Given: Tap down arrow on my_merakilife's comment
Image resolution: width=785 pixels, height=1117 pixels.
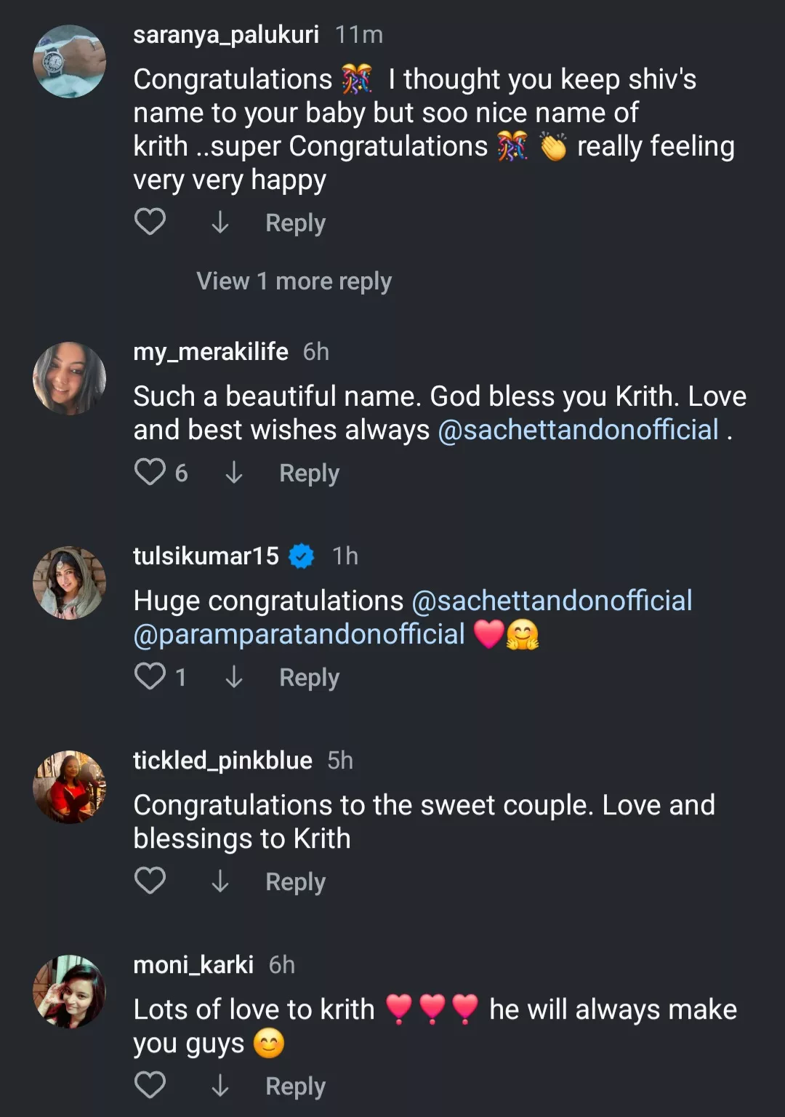Looking at the screenshot, I should point(233,473).
